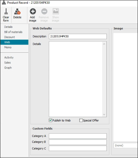Show the Graph section
Viewport: 138px width, 158px height.
(8, 68)
